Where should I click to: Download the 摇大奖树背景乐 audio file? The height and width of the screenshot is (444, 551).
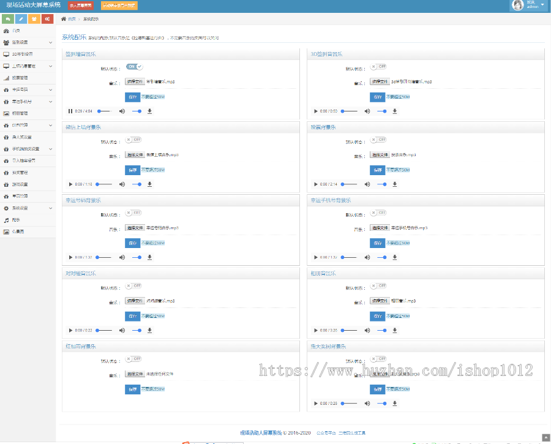point(395,404)
